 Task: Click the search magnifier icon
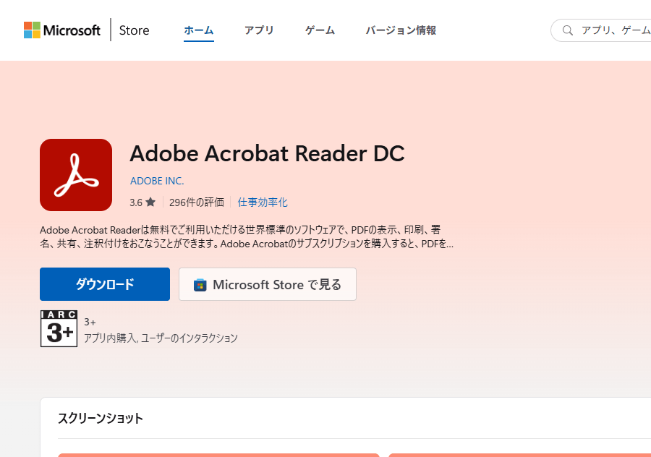568,30
